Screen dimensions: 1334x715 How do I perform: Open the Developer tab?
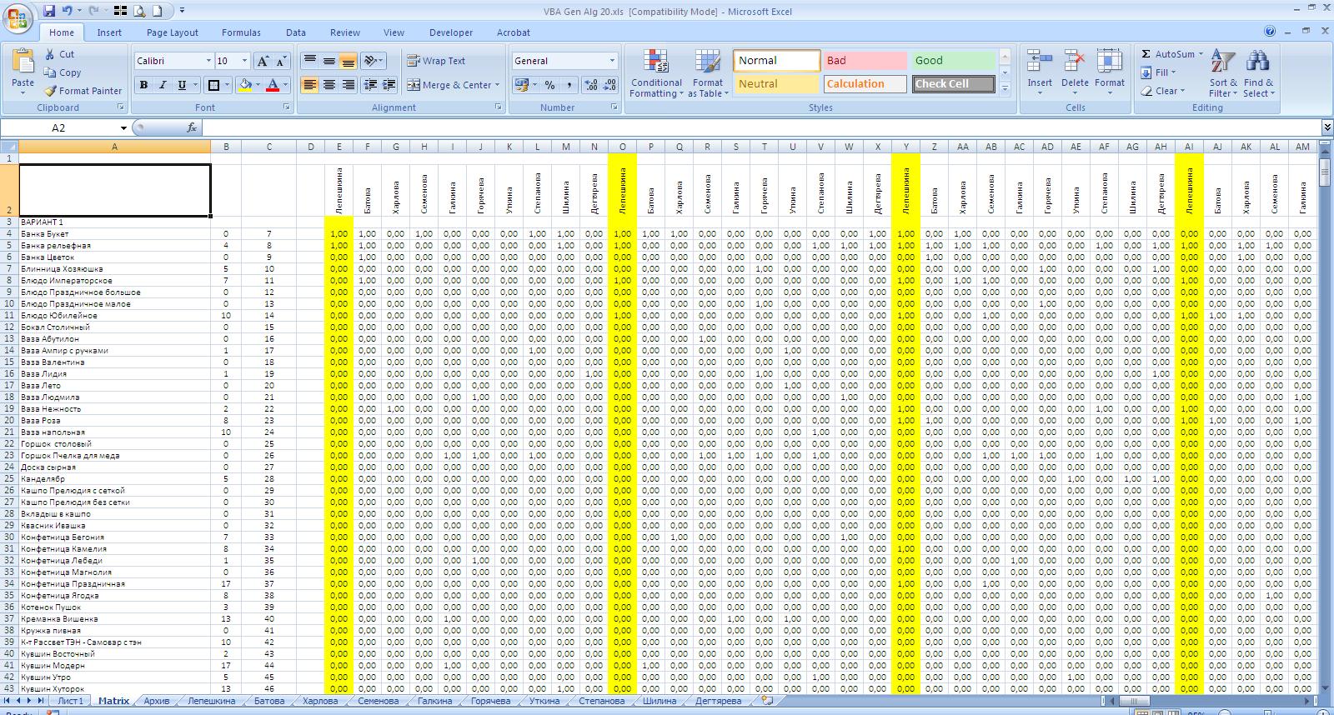tap(451, 32)
